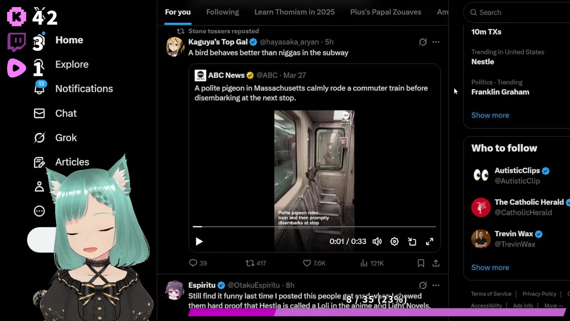Switch to Pius's Papal Zouaves tab
The image size is (570, 321).
386,12
